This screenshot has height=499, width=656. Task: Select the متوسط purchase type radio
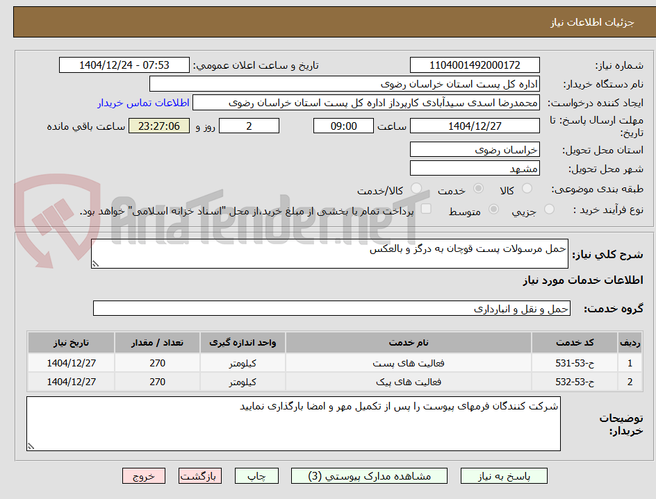[493, 209]
